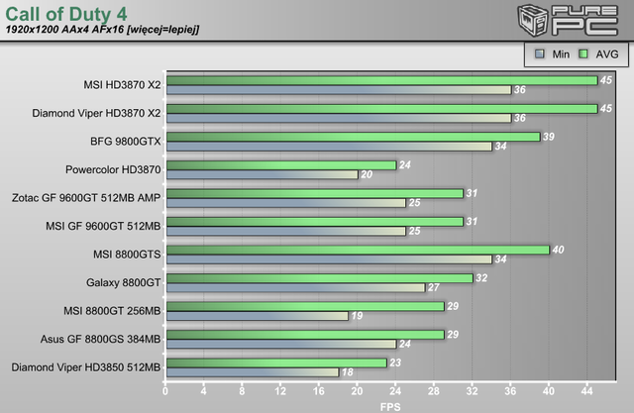Click the Min bar for MSI GF 9600GT 512MB

286,231
